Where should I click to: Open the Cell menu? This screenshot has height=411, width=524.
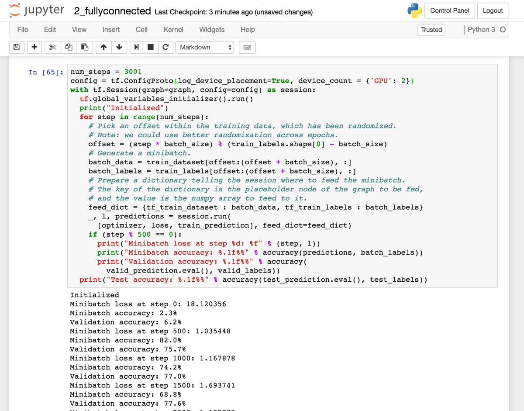click(x=141, y=30)
